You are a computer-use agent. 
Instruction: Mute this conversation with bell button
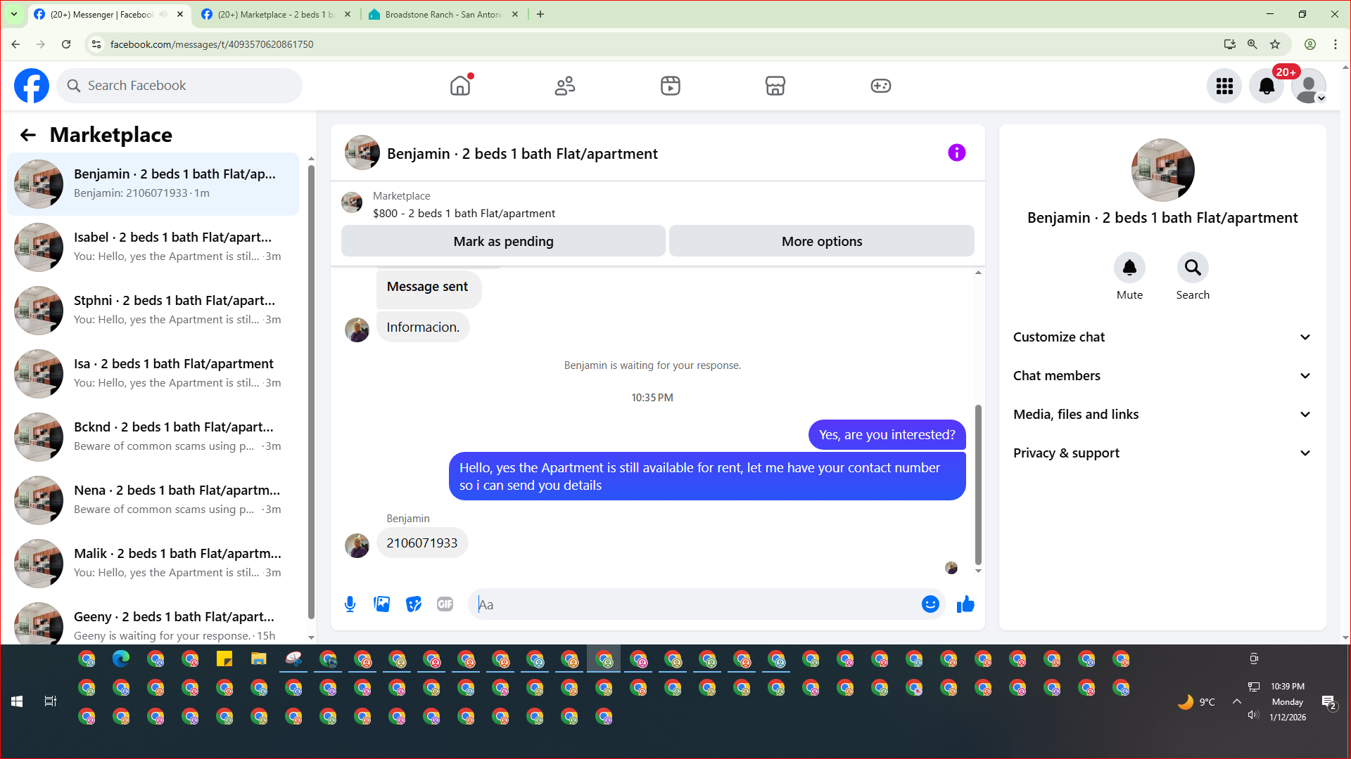coord(1129,268)
